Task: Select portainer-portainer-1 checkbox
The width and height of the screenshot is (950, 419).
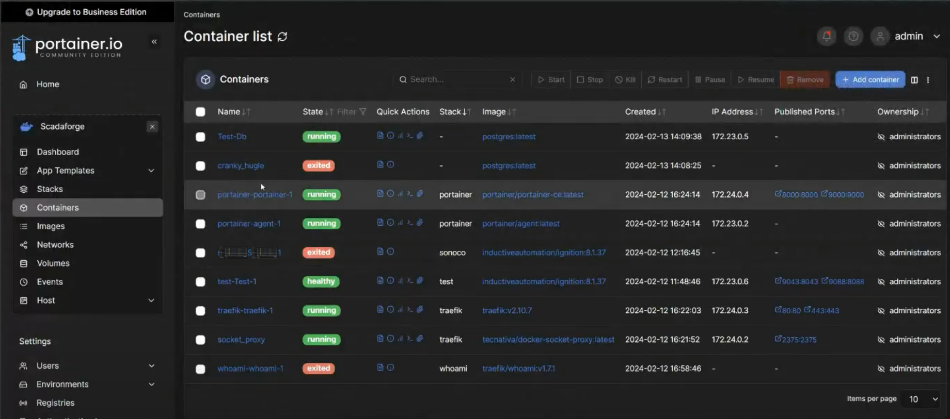Action: point(200,195)
